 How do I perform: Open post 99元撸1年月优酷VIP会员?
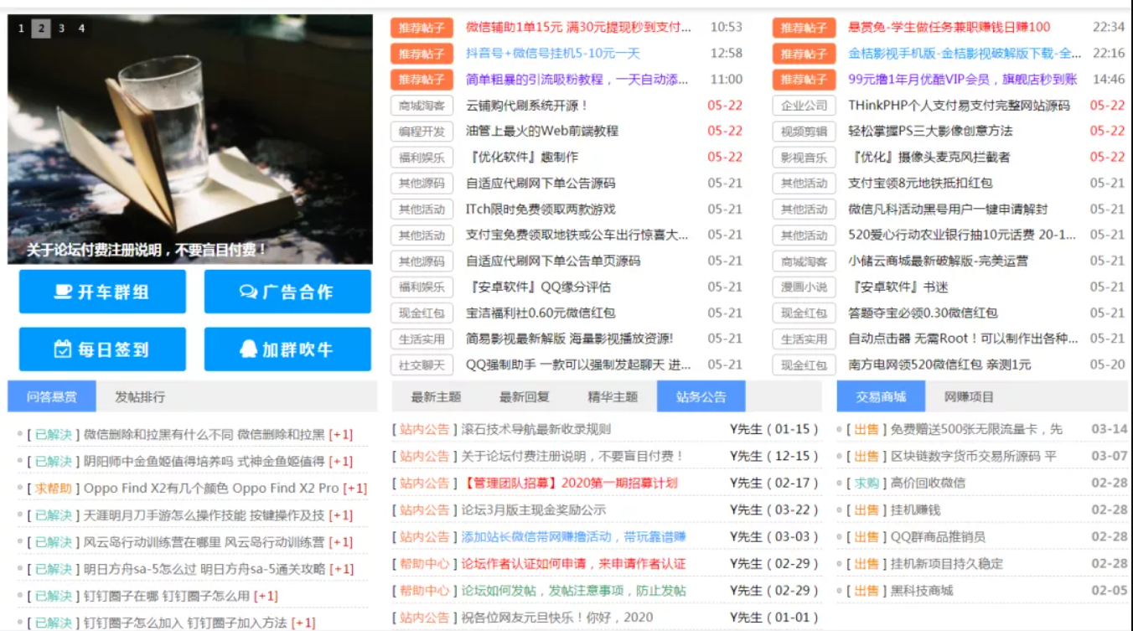coord(963,79)
